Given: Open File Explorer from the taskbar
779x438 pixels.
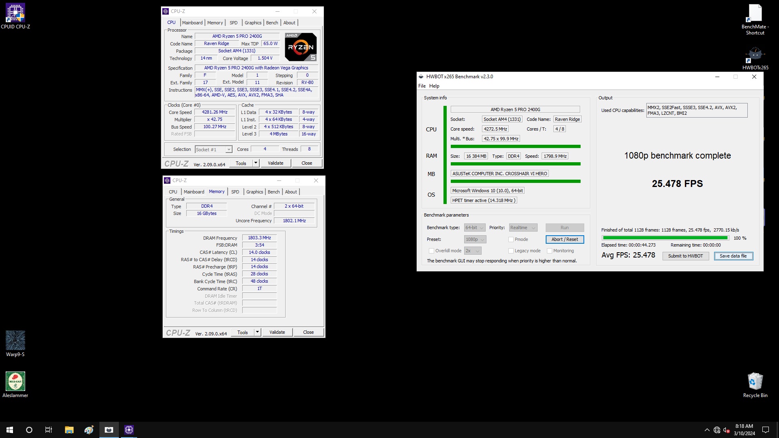Looking at the screenshot, I should point(69,430).
